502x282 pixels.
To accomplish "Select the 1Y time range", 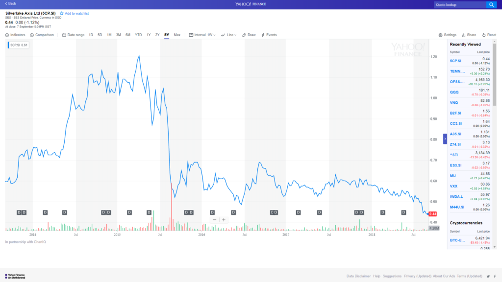I will [x=149, y=35].
